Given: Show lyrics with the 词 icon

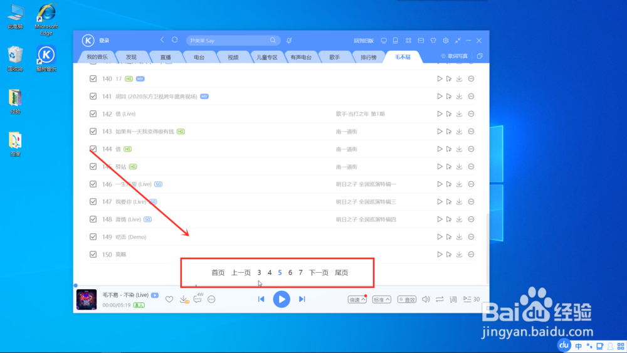Looking at the screenshot, I should click(x=453, y=300).
